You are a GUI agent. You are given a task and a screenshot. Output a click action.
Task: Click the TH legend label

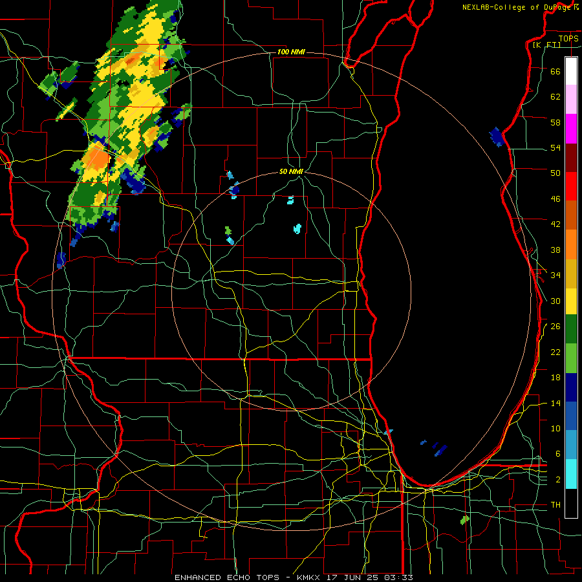(x=555, y=505)
